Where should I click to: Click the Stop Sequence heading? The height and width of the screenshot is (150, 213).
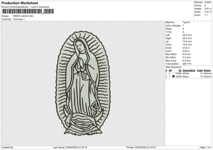click(174, 67)
